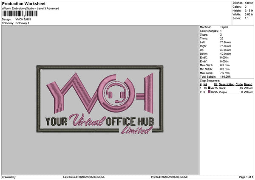
Task: Click the 'Brand' column header
Action: coord(248,84)
